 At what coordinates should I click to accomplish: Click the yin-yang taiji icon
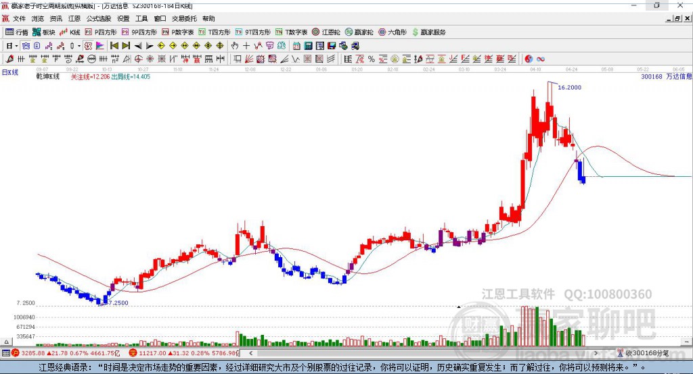tap(529, 59)
